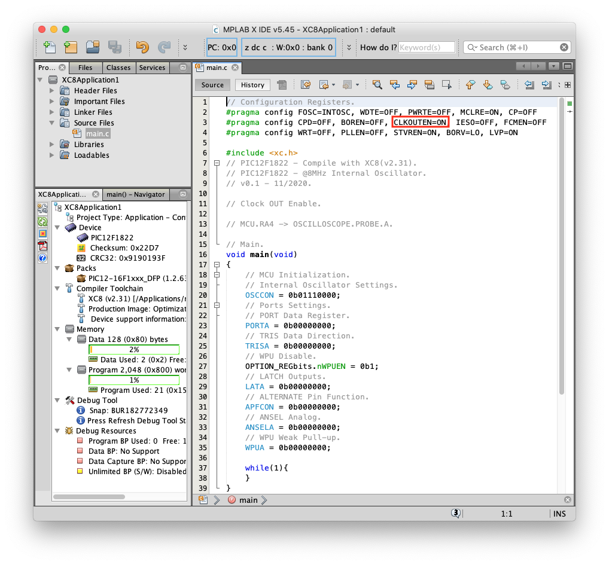Screen dimensions: 609x565
Task: Jump to Previous Bookmark icon
Action: click(470, 84)
